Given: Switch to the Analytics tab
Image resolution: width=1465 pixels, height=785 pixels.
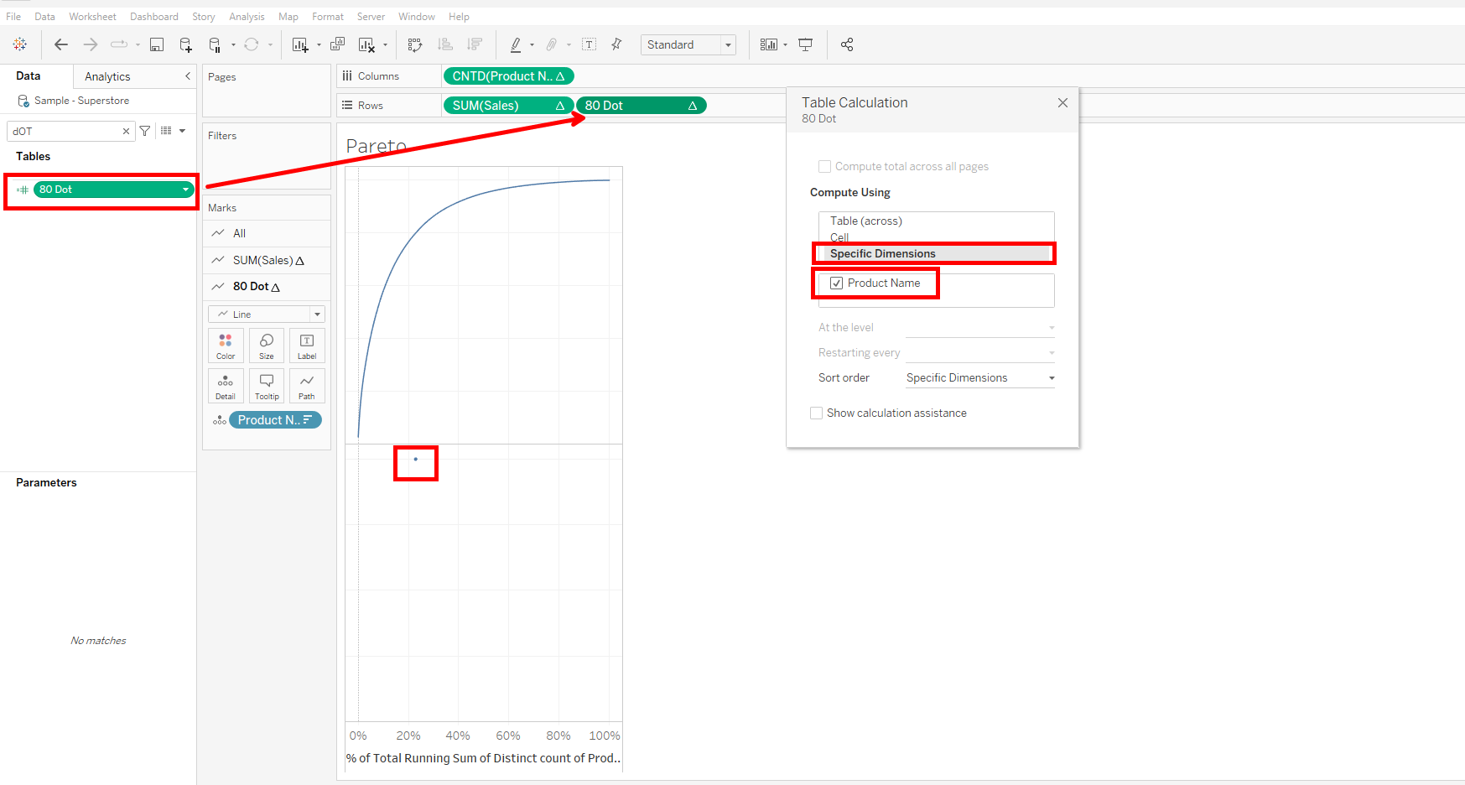Looking at the screenshot, I should click(107, 76).
